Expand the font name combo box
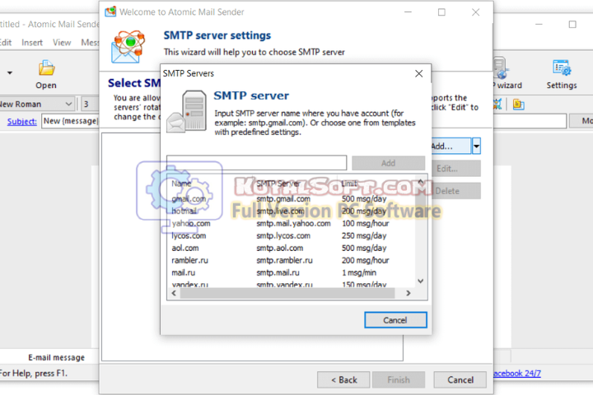This screenshot has height=395, width=593. pyautogui.click(x=68, y=104)
